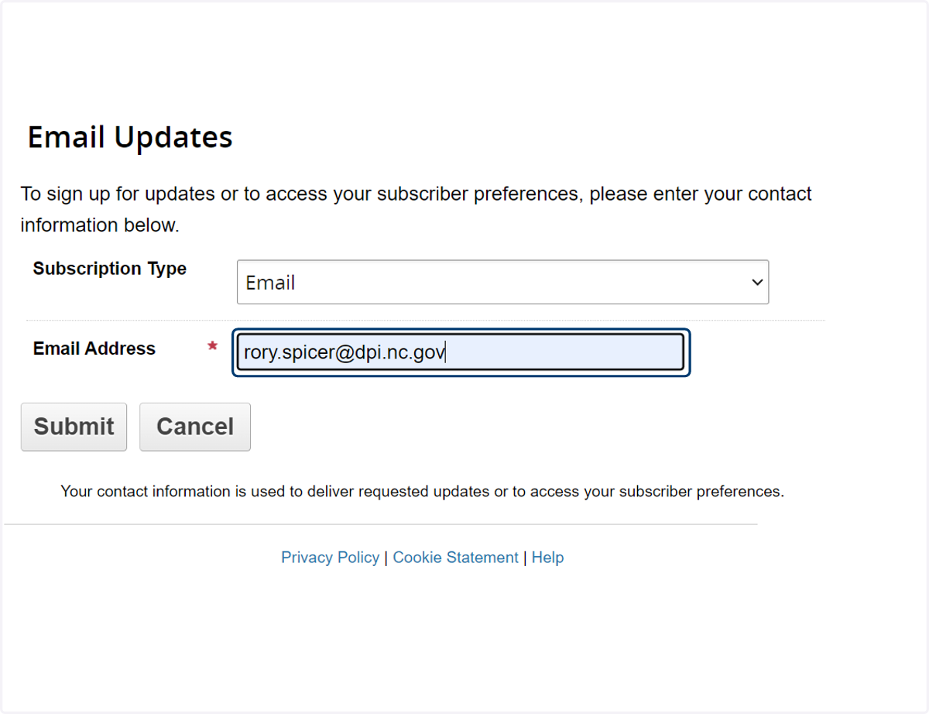The height and width of the screenshot is (714, 929).
Task: Open the Cookie Statement link
Action: (x=455, y=558)
